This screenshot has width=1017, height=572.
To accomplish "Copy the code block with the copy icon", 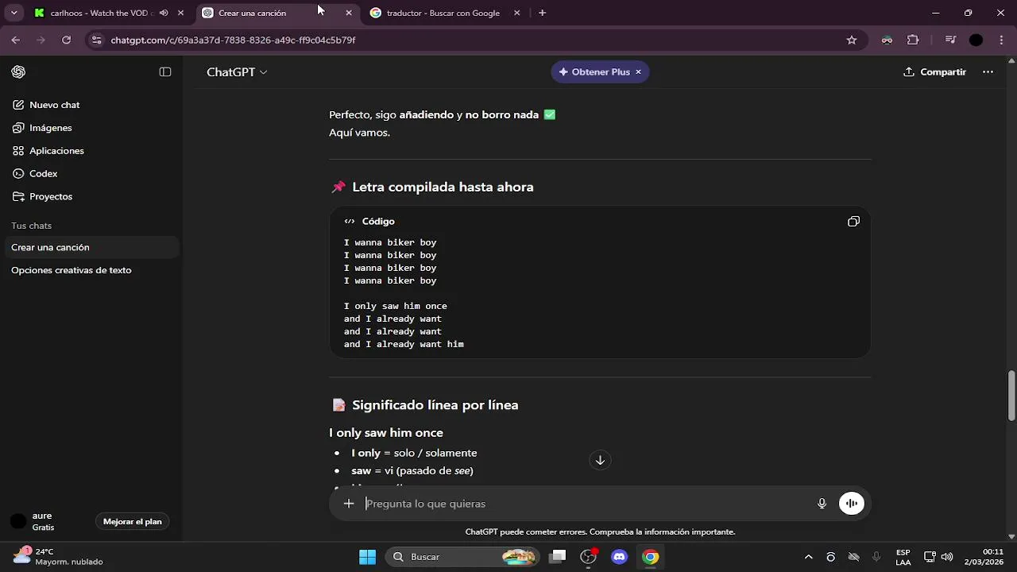I will point(853,222).
